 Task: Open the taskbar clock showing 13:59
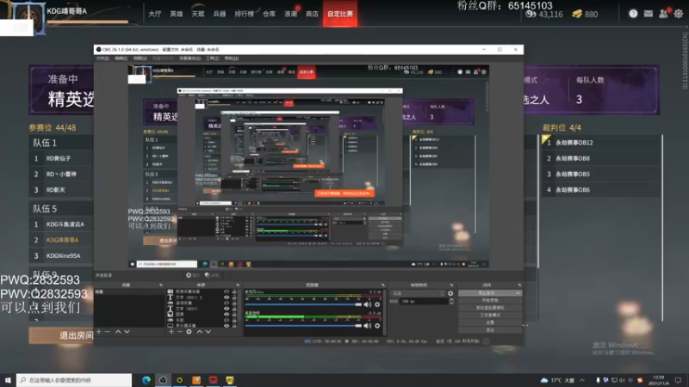(x=659, y=380)
